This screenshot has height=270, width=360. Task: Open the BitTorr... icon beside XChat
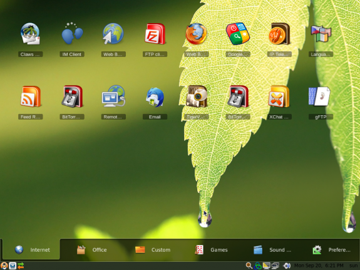(x=238, y=96)
